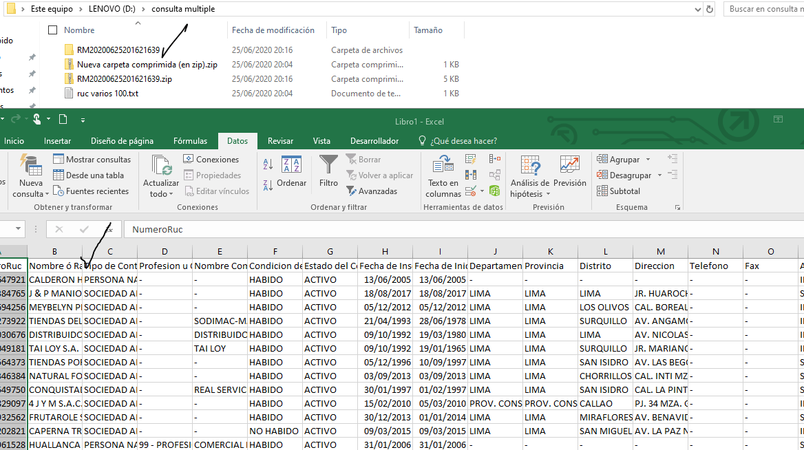
Task: Select column F header
Action: tap(275, 252)
